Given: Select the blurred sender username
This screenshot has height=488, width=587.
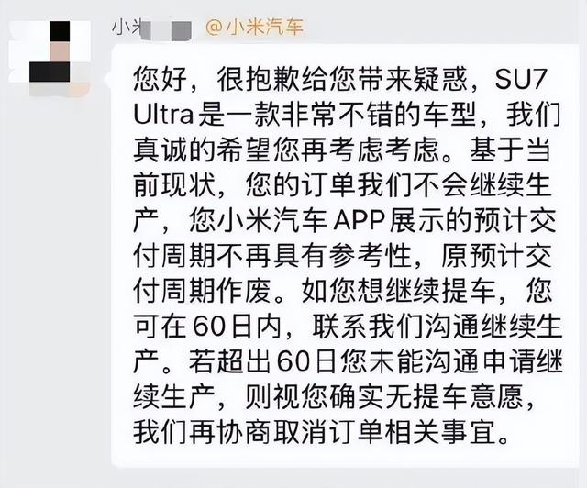Looking at the screenshot, I should pos(151,28).
